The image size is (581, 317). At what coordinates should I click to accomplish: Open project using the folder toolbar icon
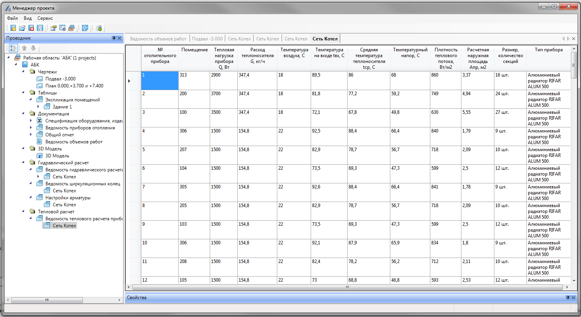pyautogui.click(x=22, y=28)
